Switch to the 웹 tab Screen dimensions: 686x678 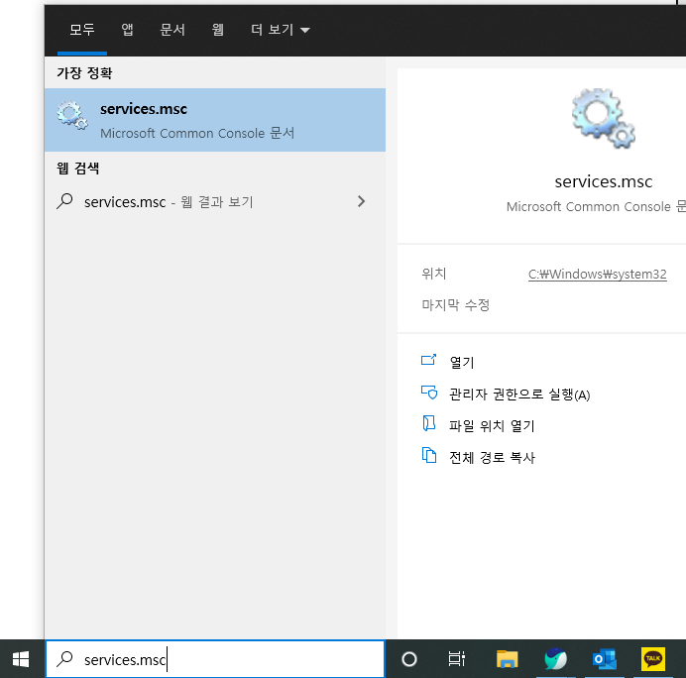click(x=218, y=30)
